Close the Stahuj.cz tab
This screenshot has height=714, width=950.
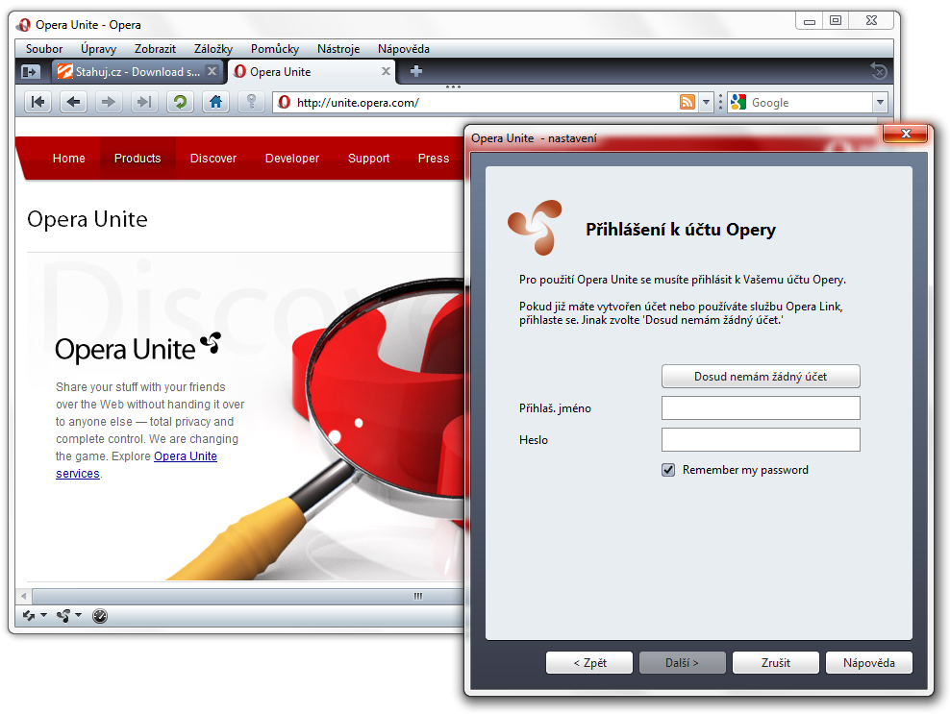pyautogui.click(x=212, y=71)
